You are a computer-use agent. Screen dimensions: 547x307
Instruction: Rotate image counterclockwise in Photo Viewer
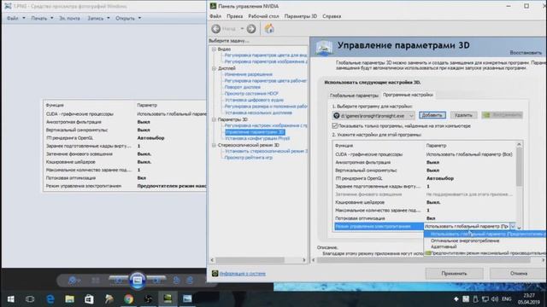click(177, 281)
